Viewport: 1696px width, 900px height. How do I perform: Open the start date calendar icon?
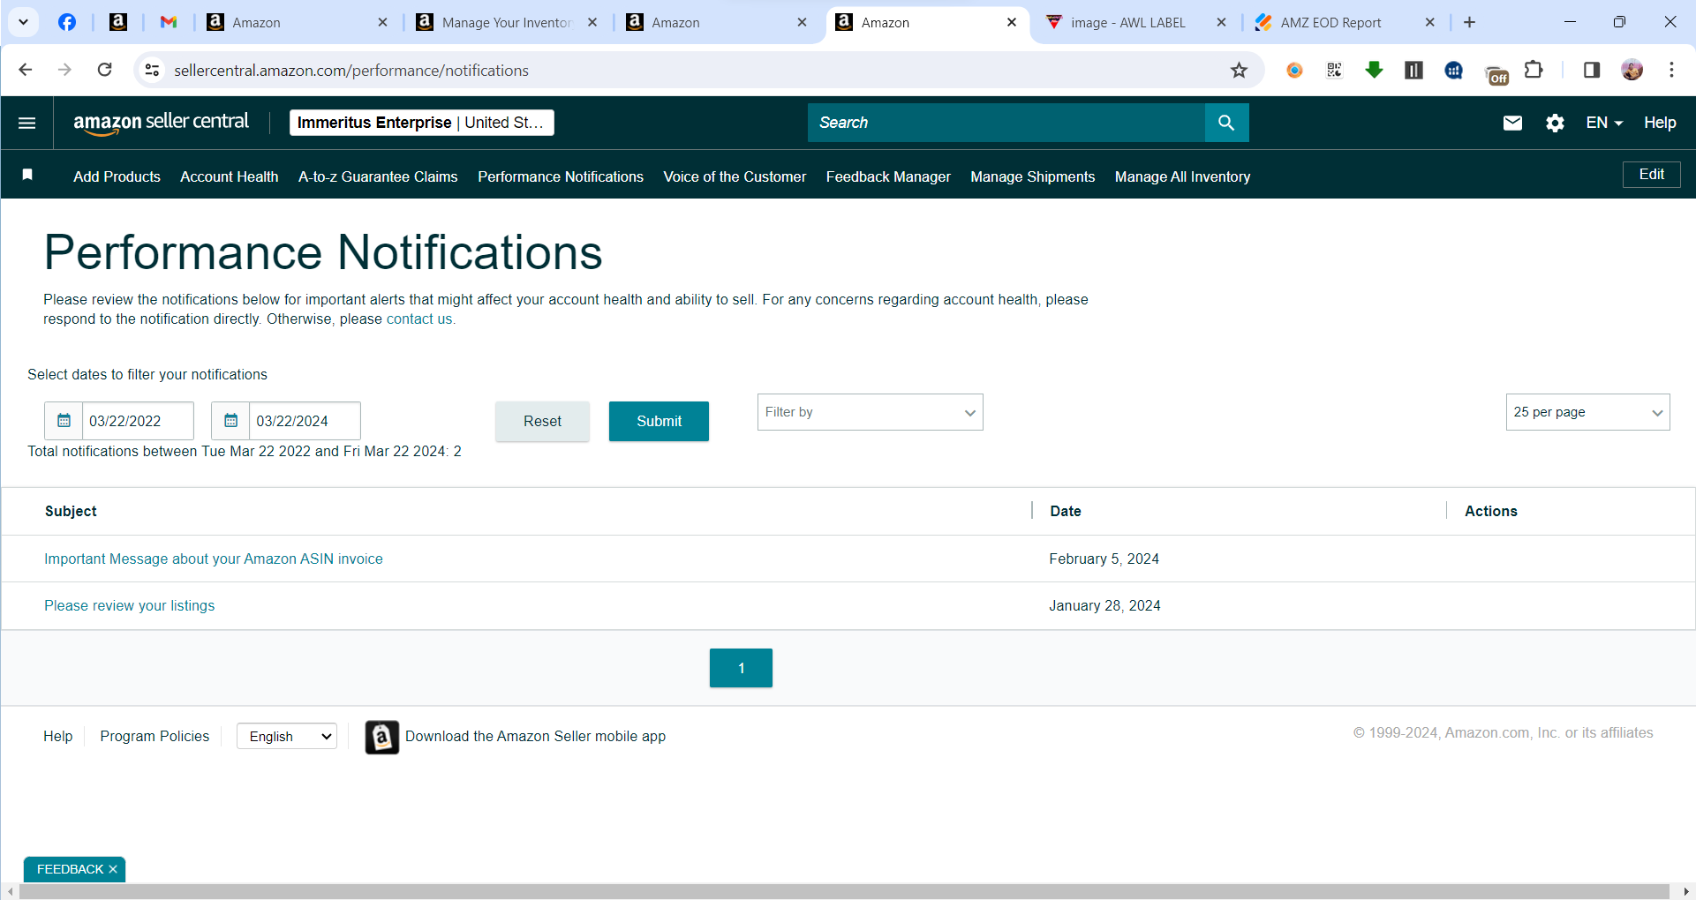64,421
